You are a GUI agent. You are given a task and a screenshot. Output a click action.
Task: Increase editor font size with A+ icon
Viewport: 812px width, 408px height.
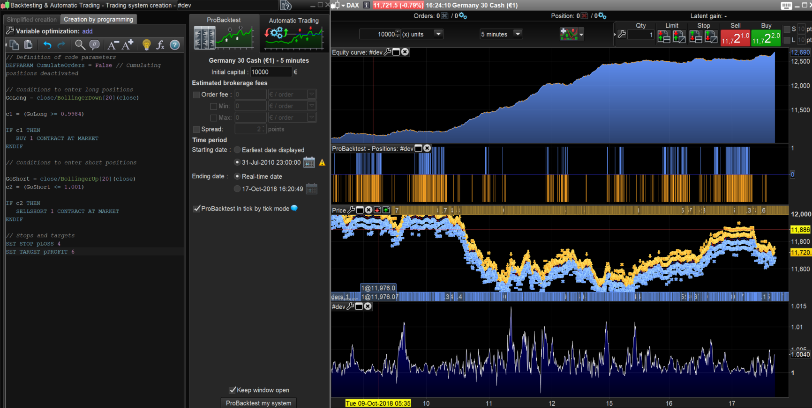(x=128, y=45)
